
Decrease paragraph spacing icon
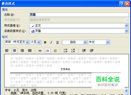(x=73, y=50)
